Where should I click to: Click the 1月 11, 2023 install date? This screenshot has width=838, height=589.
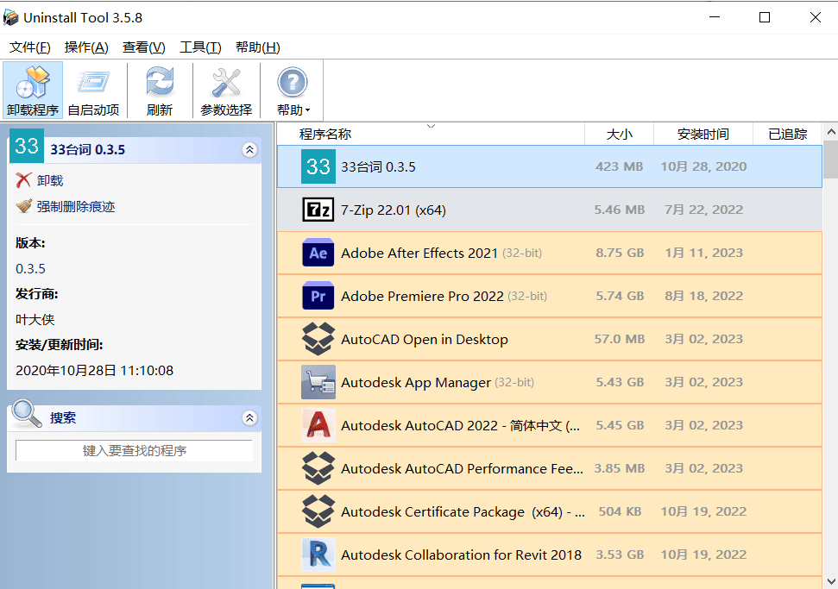point(704,253)
